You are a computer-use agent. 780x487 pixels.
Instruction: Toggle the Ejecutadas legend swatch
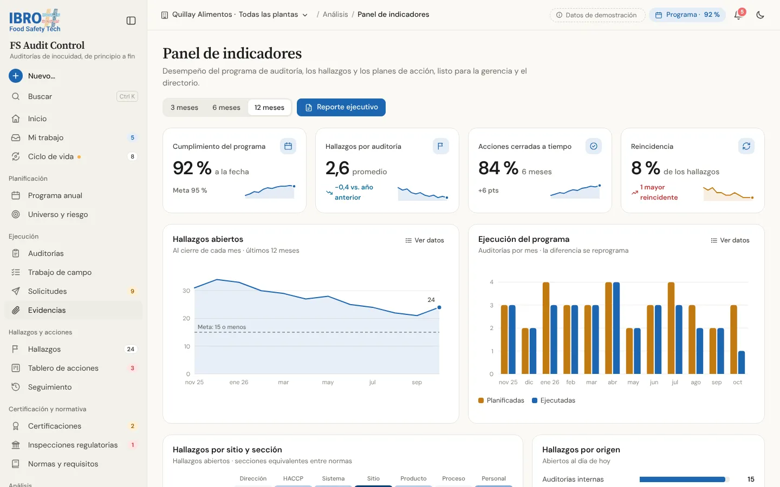[x=535, y=400]
